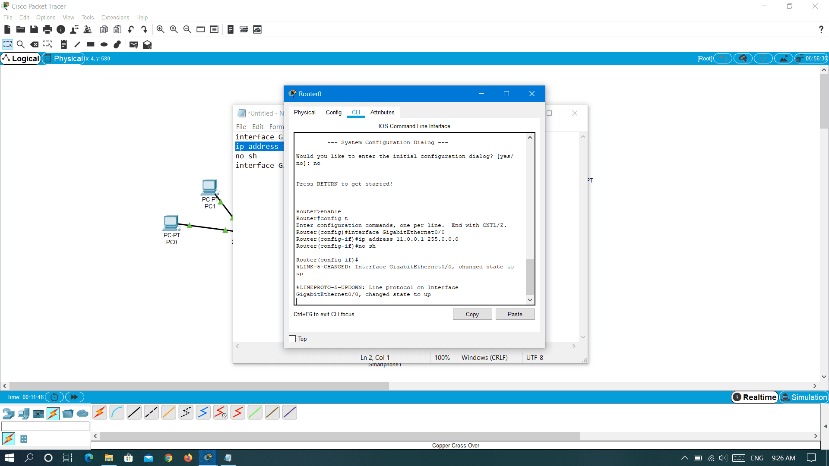Open the Attributes tab in Router0
This screenshot has height=466, width=829.
tap(383, 112)
